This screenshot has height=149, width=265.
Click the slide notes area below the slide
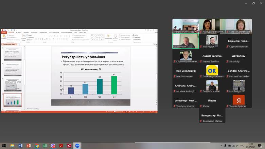(x=68, y=109)
